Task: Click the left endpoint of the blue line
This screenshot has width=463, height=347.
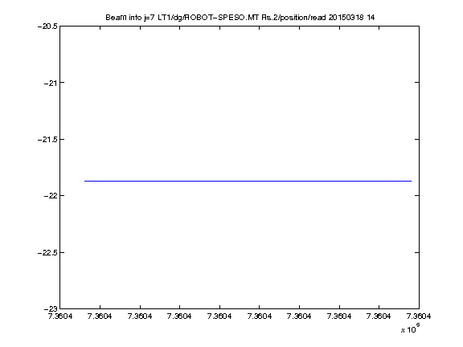Action: pos(84,181)
